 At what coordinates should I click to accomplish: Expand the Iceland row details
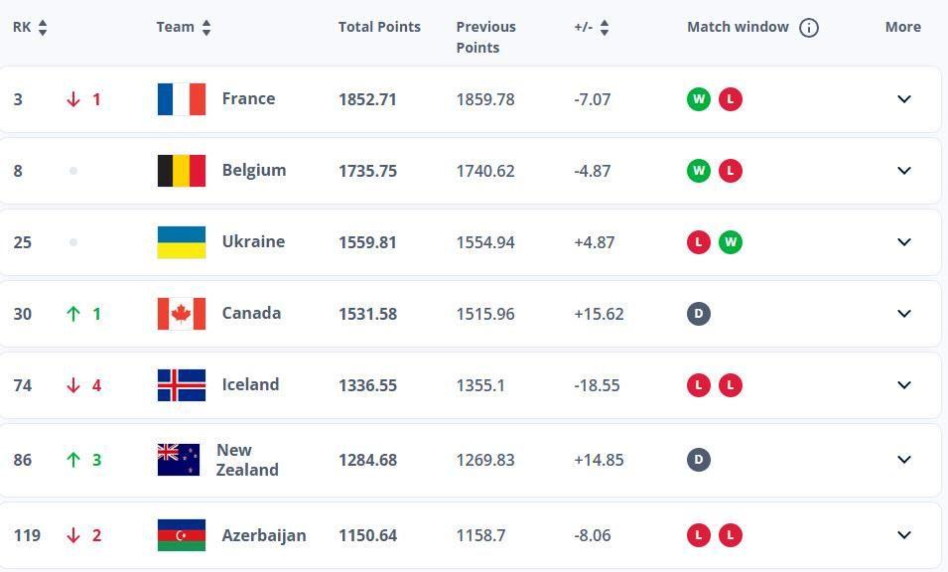click(904, 385)
